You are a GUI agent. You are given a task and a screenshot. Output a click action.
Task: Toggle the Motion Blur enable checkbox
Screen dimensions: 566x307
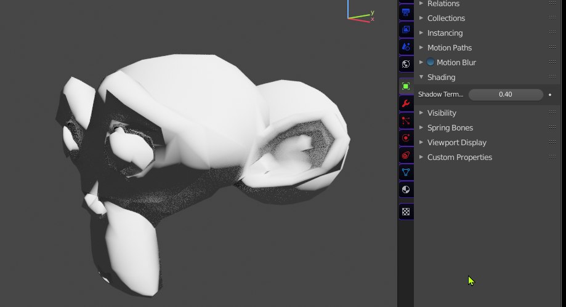pyautogui.click(x=431, y=62)
